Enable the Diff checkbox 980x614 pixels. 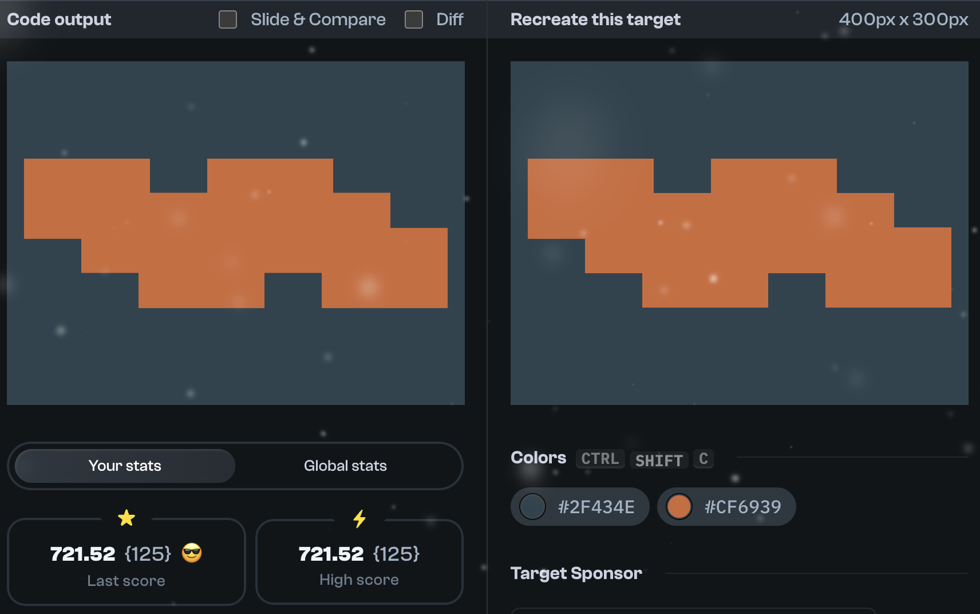point(413,19)
